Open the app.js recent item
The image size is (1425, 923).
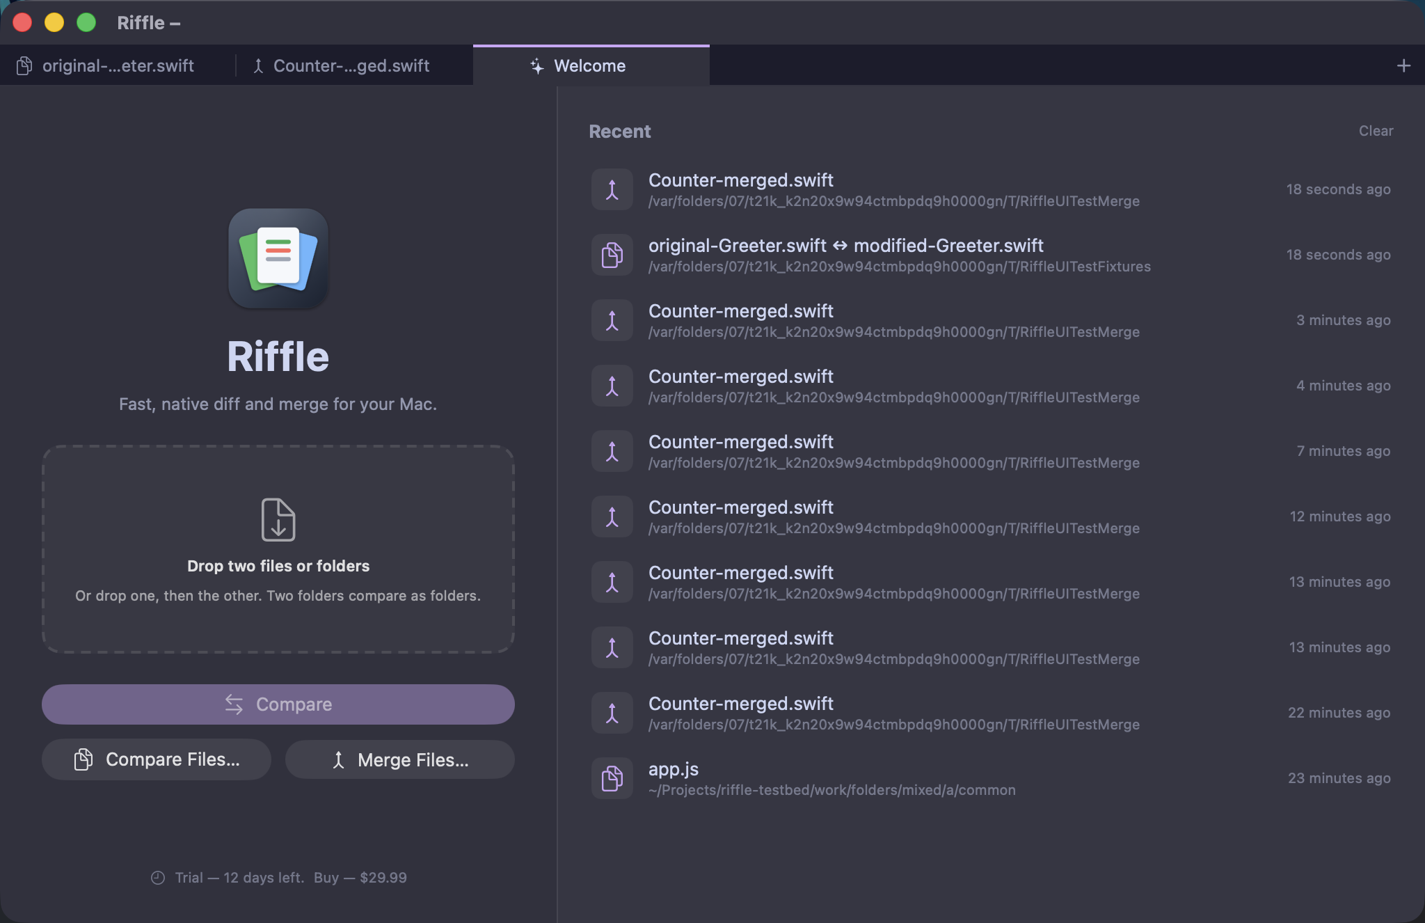991,778
